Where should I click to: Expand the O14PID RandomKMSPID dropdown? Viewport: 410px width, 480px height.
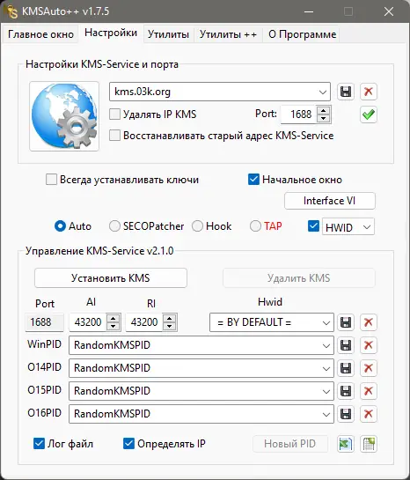[x=326, y=368]
